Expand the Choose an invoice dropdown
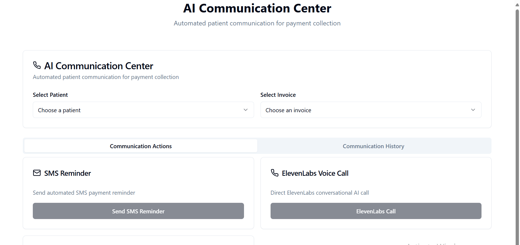Screen dimensions: 520x245 click(x=371, y=110)
